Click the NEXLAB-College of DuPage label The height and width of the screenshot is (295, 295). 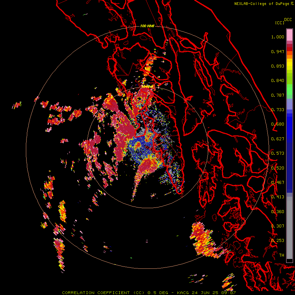click(262, 4)
